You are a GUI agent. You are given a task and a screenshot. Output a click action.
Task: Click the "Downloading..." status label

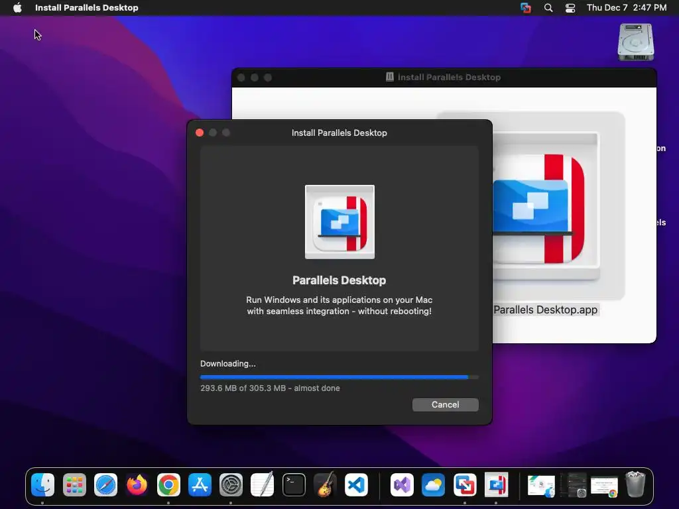pyautogui.click(x=228, y=364)
